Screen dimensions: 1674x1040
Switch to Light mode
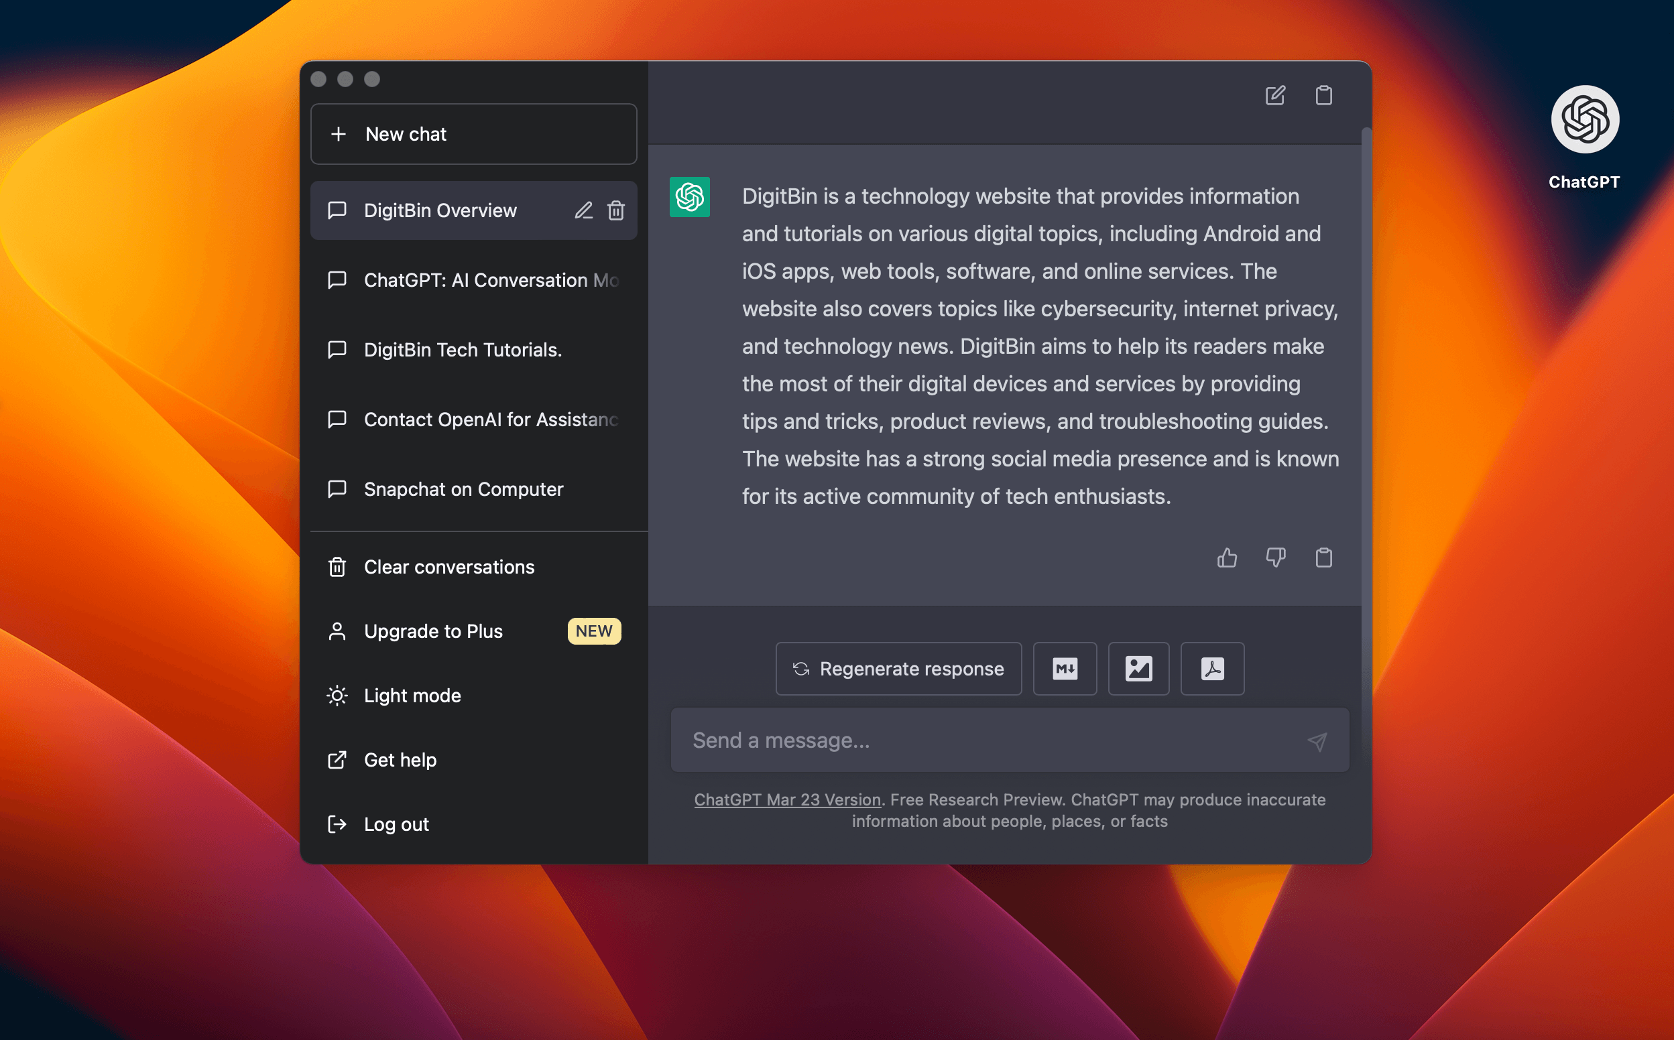click(473, 696)
